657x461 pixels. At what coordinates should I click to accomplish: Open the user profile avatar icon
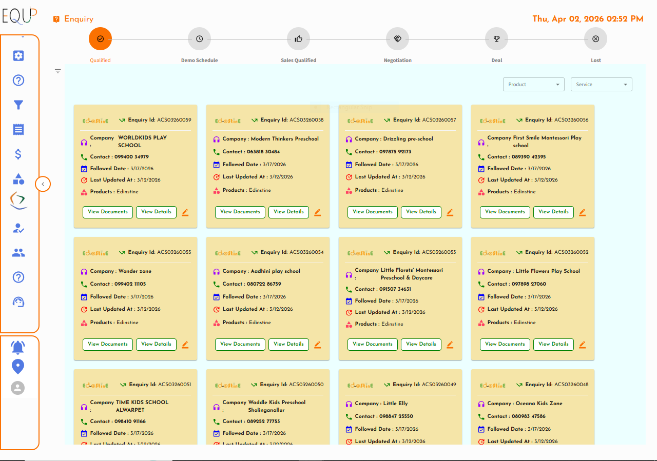(x=18, y=388)
